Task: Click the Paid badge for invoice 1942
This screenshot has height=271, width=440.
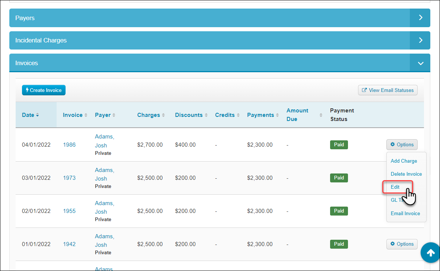Action: pos(339,244)
